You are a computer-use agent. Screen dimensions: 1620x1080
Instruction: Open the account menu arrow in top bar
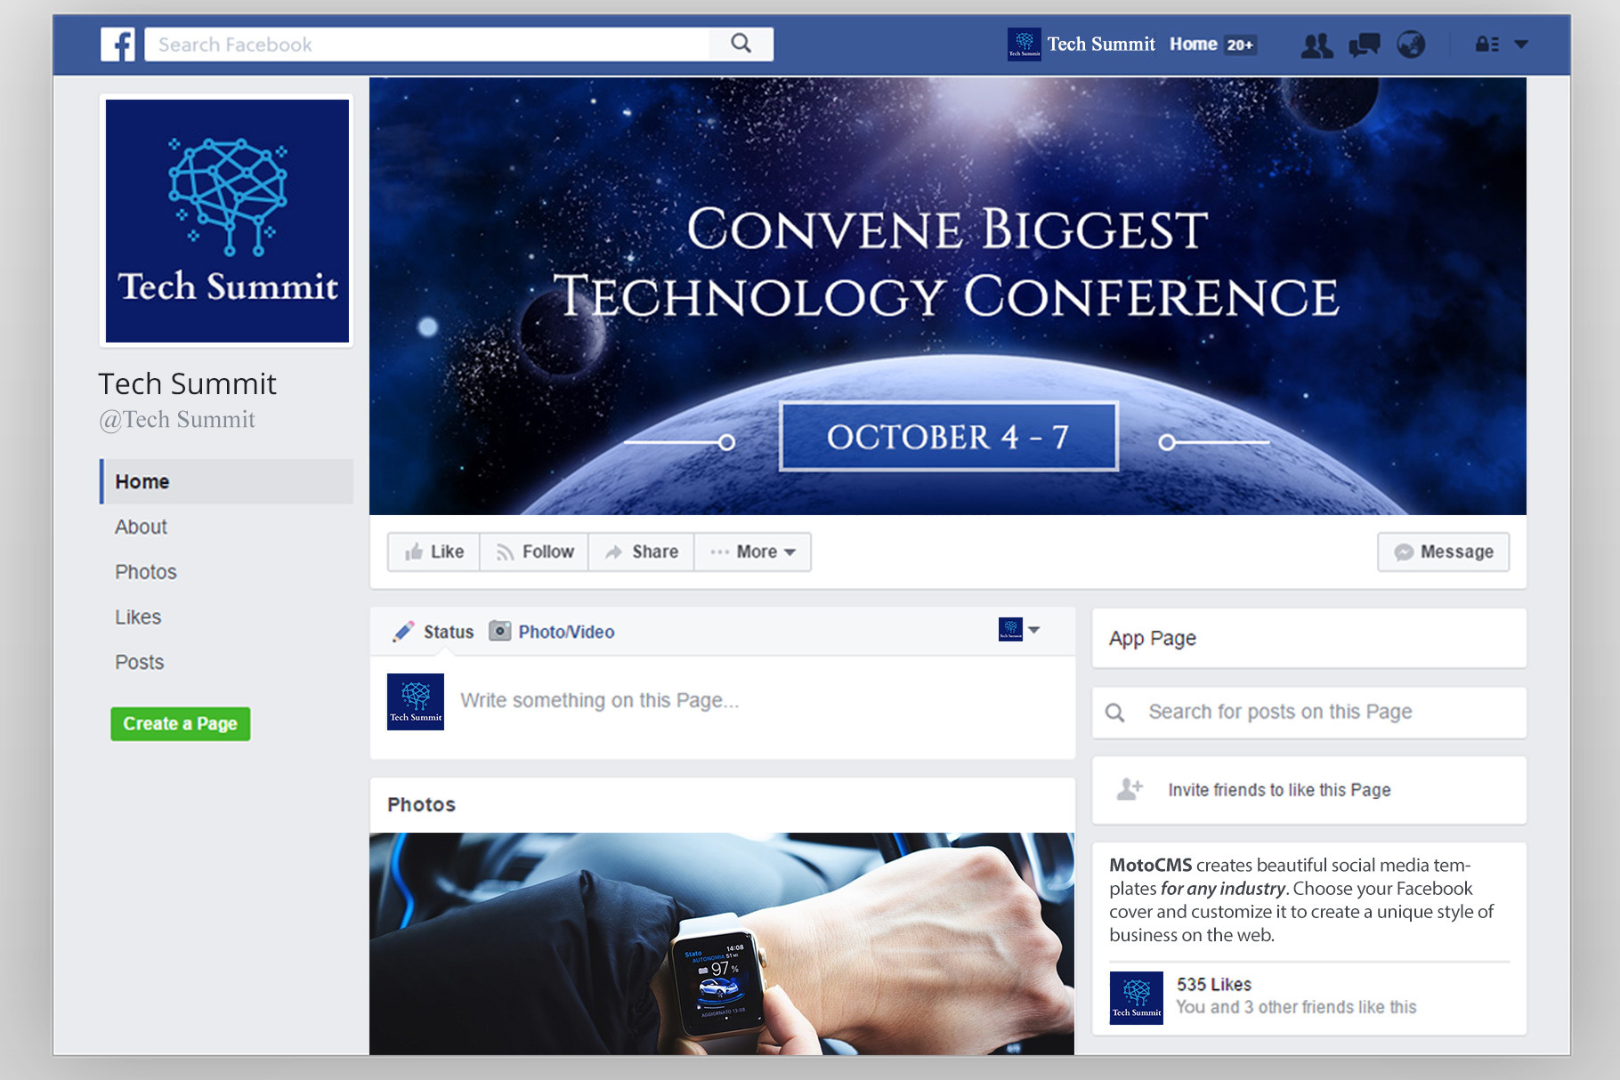[x=1521, y=44]
